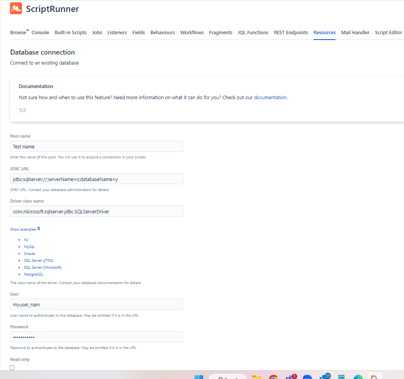Open File Explorer from the taskbar
404x379 pixels.
coord(256,377)
